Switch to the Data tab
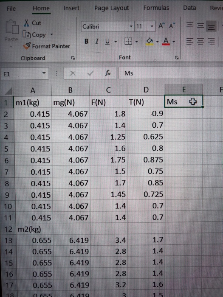Screen dimensions: 223x297 point(189,8)
